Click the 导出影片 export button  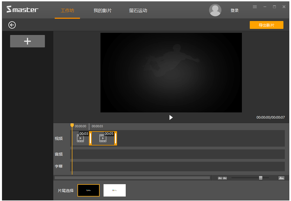(266, 25)
